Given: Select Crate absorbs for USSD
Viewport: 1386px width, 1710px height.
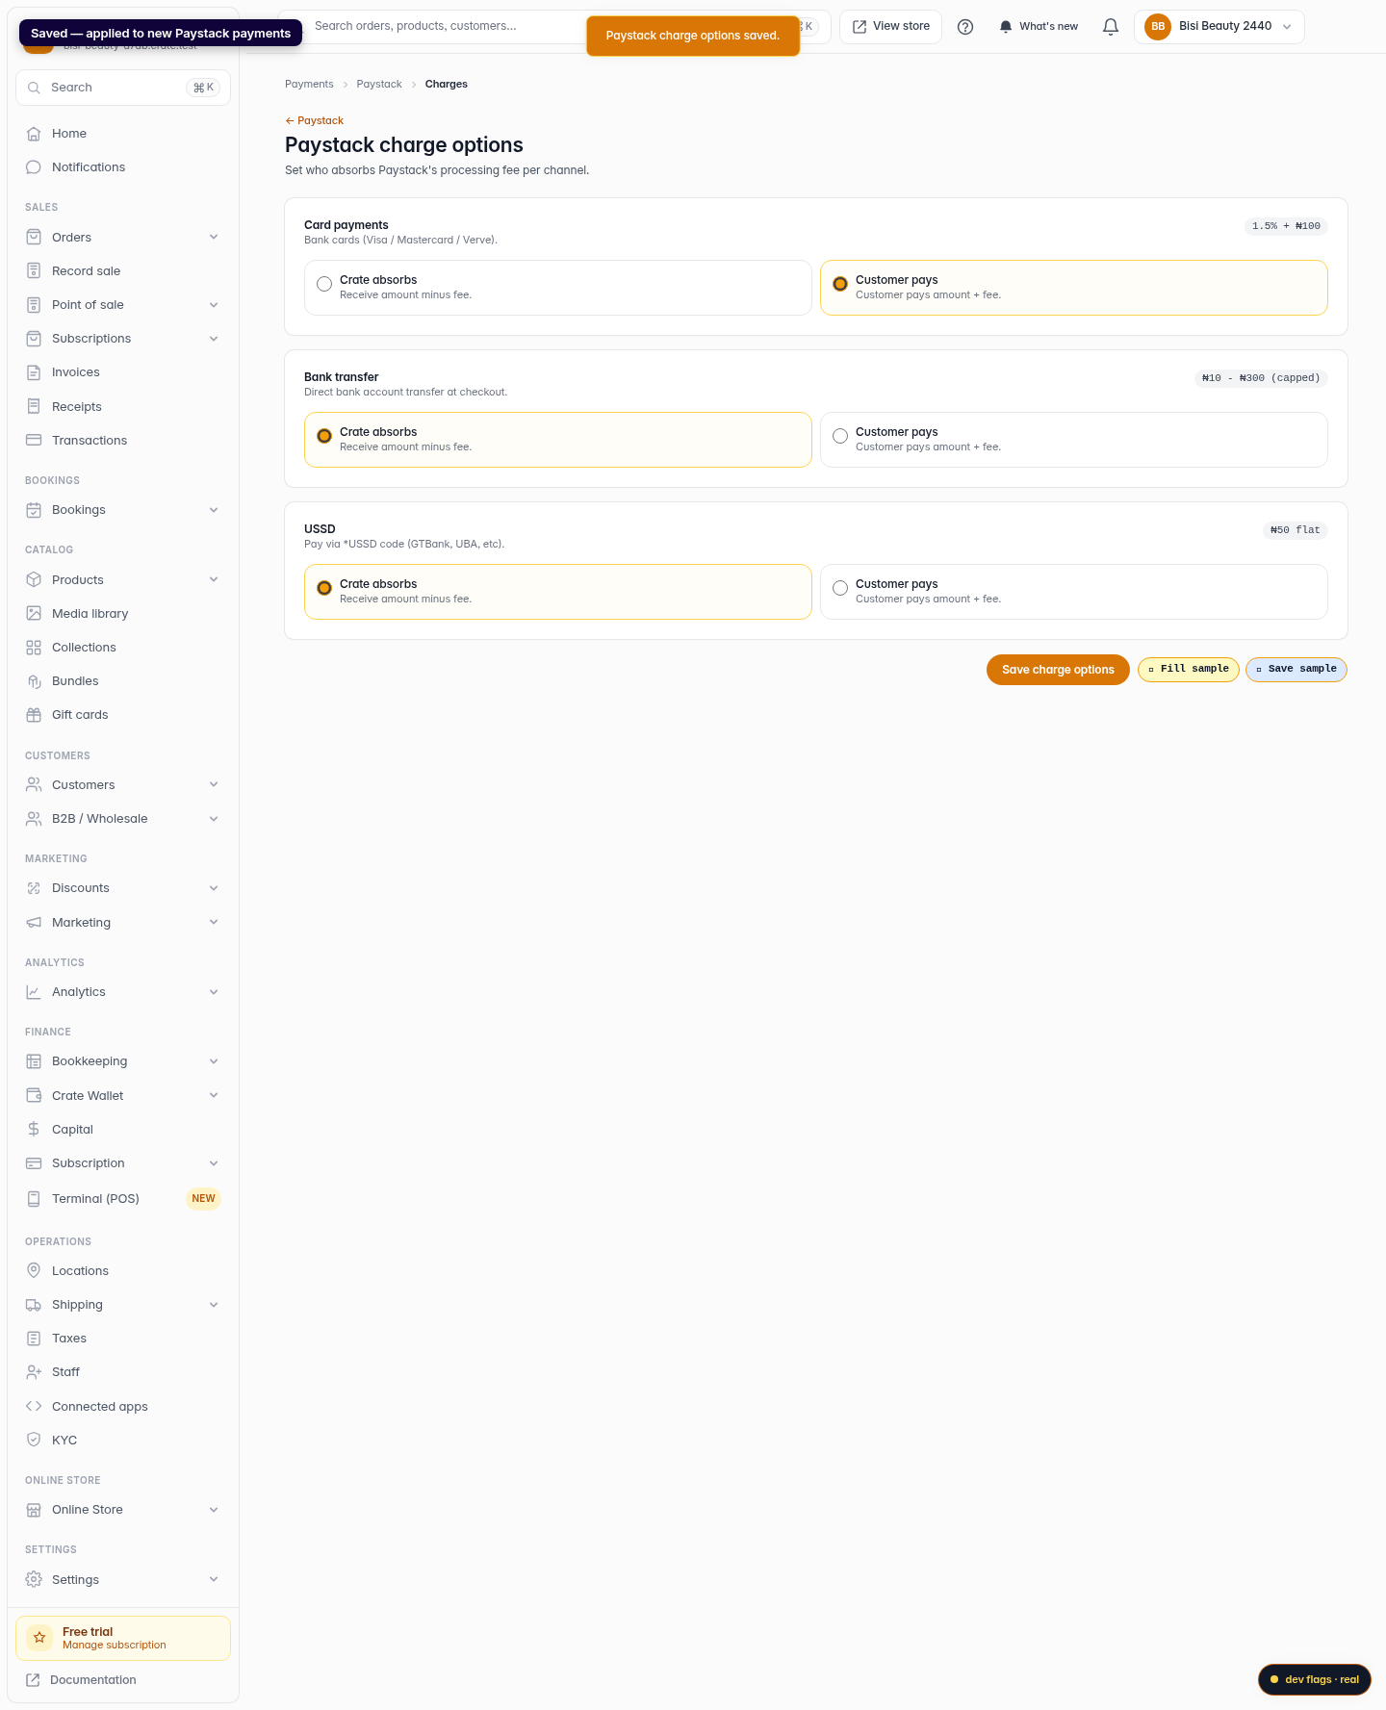Looking at the screenshot, I should tap(558, 592).
